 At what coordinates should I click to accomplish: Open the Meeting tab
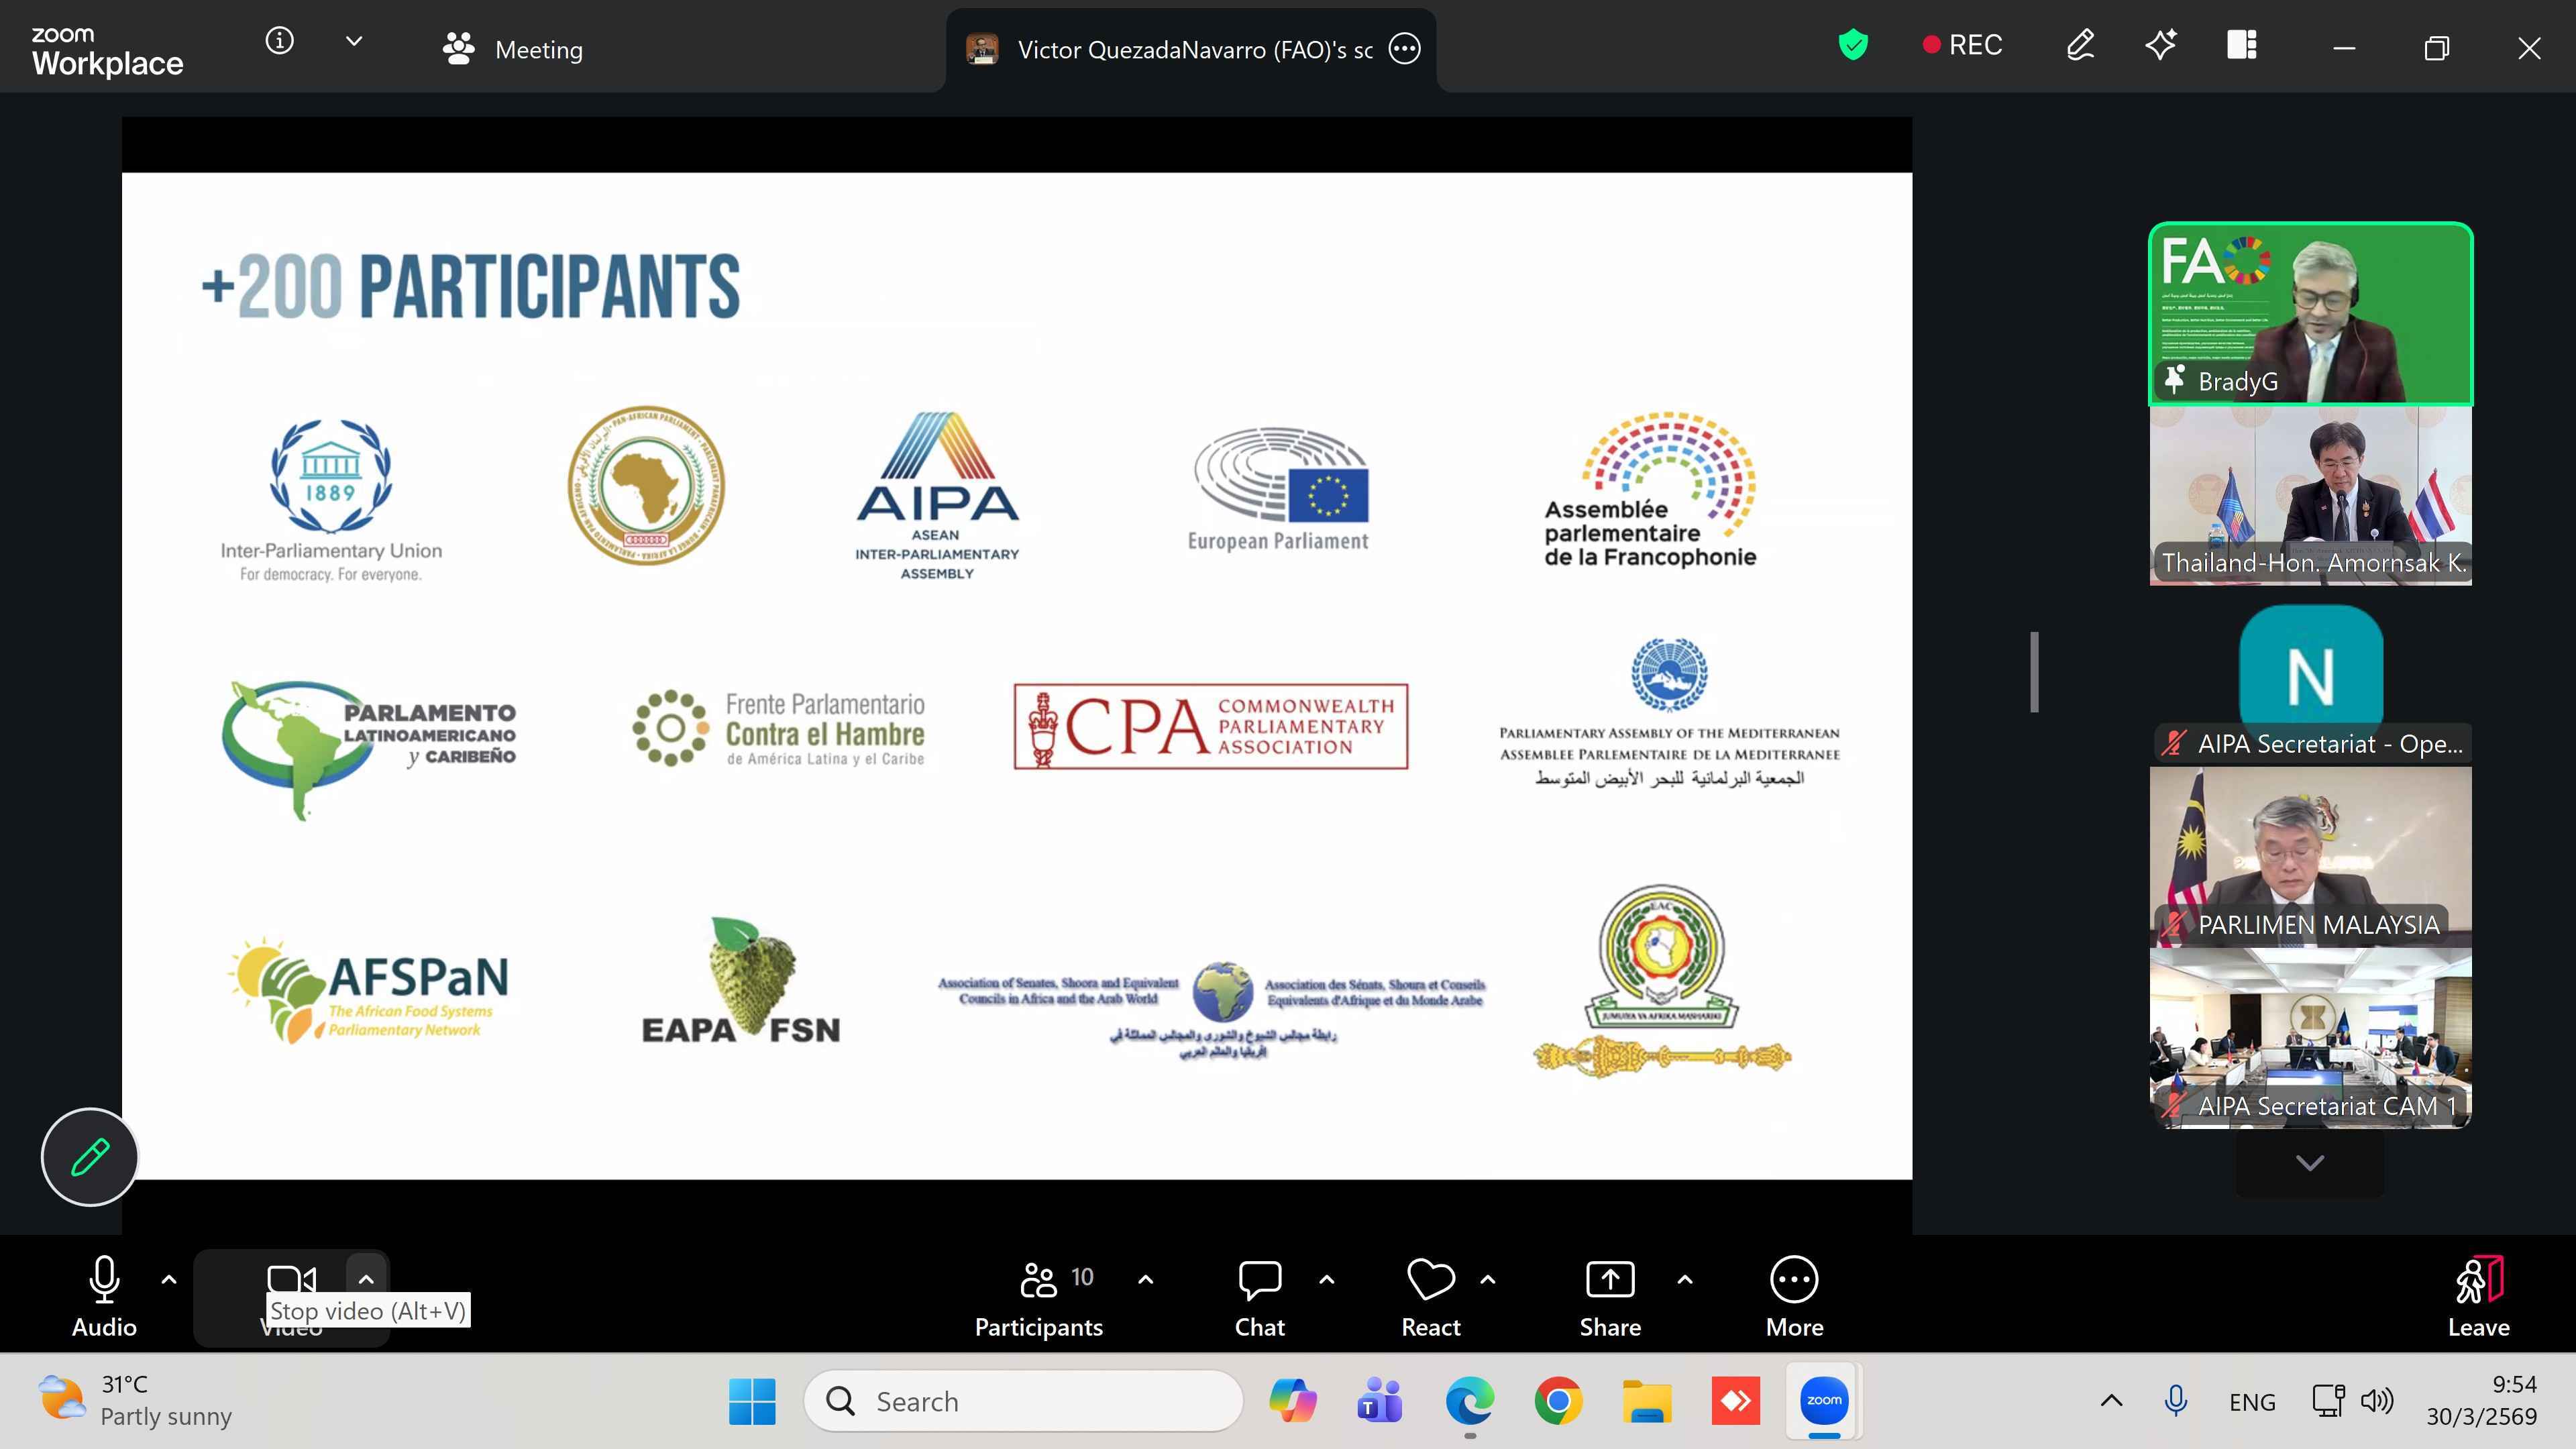coord(513,49)
